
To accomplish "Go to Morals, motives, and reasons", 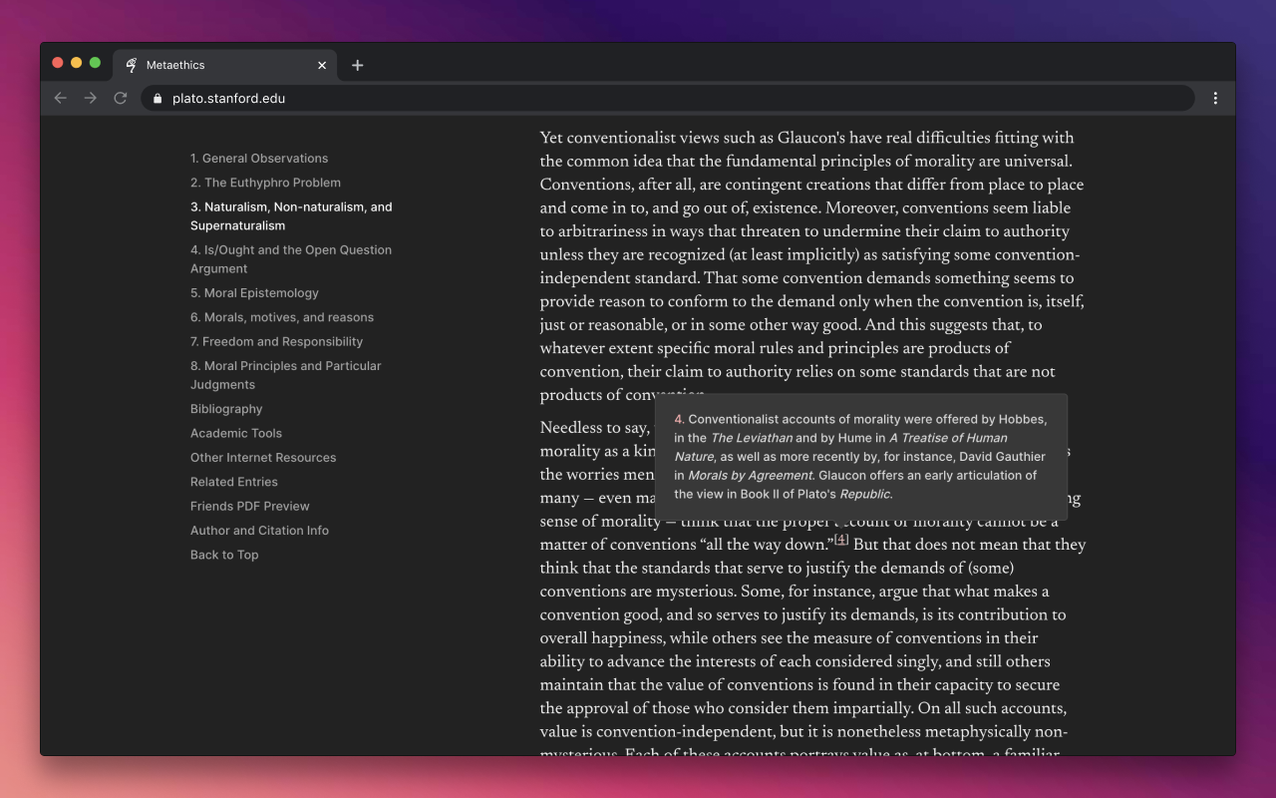I will (282, 317).
